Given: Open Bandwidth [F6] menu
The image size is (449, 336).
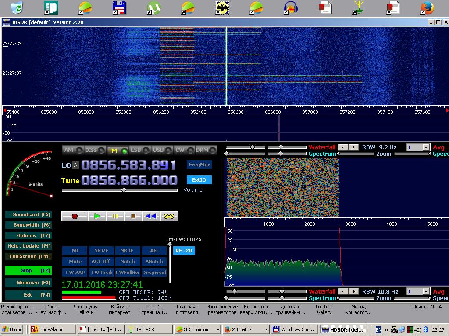Looking at the screenshot, I should point(29,225).
